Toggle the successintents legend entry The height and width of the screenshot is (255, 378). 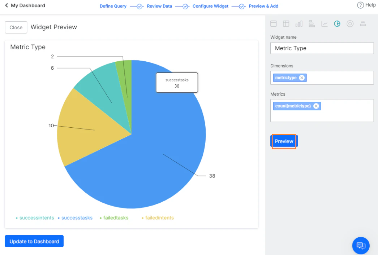(36, 217)
